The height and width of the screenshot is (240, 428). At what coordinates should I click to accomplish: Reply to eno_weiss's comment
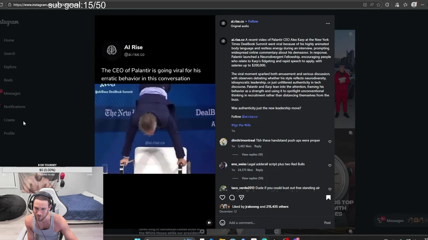click(259, 170)
